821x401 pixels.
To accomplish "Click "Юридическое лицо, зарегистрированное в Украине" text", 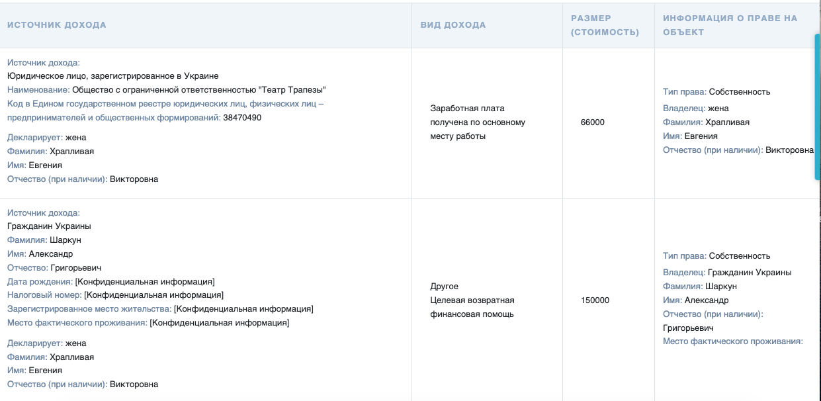I will coord(112,76).
